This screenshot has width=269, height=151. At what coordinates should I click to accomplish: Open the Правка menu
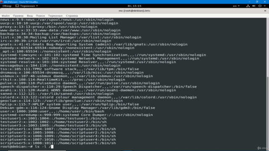[x=18, y=16]
